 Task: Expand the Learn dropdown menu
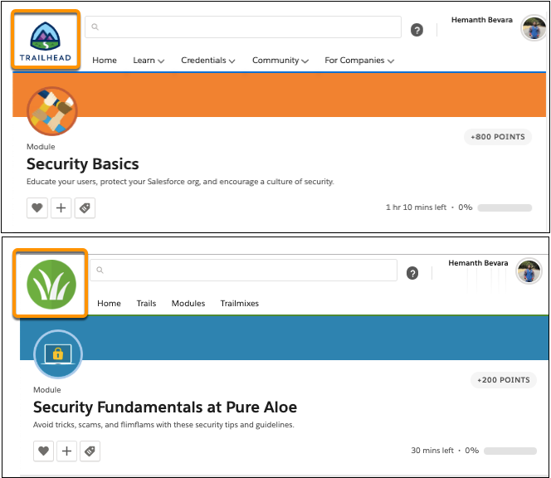149,61
